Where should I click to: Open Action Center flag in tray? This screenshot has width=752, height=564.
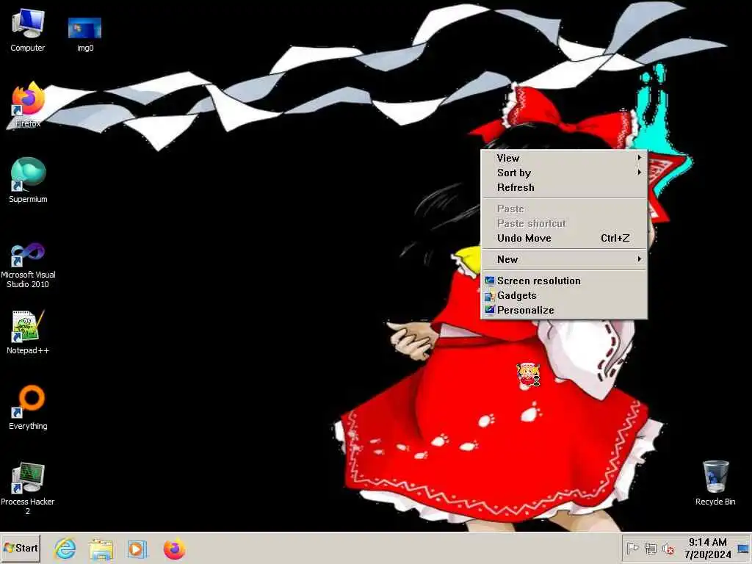pos(632,548)
